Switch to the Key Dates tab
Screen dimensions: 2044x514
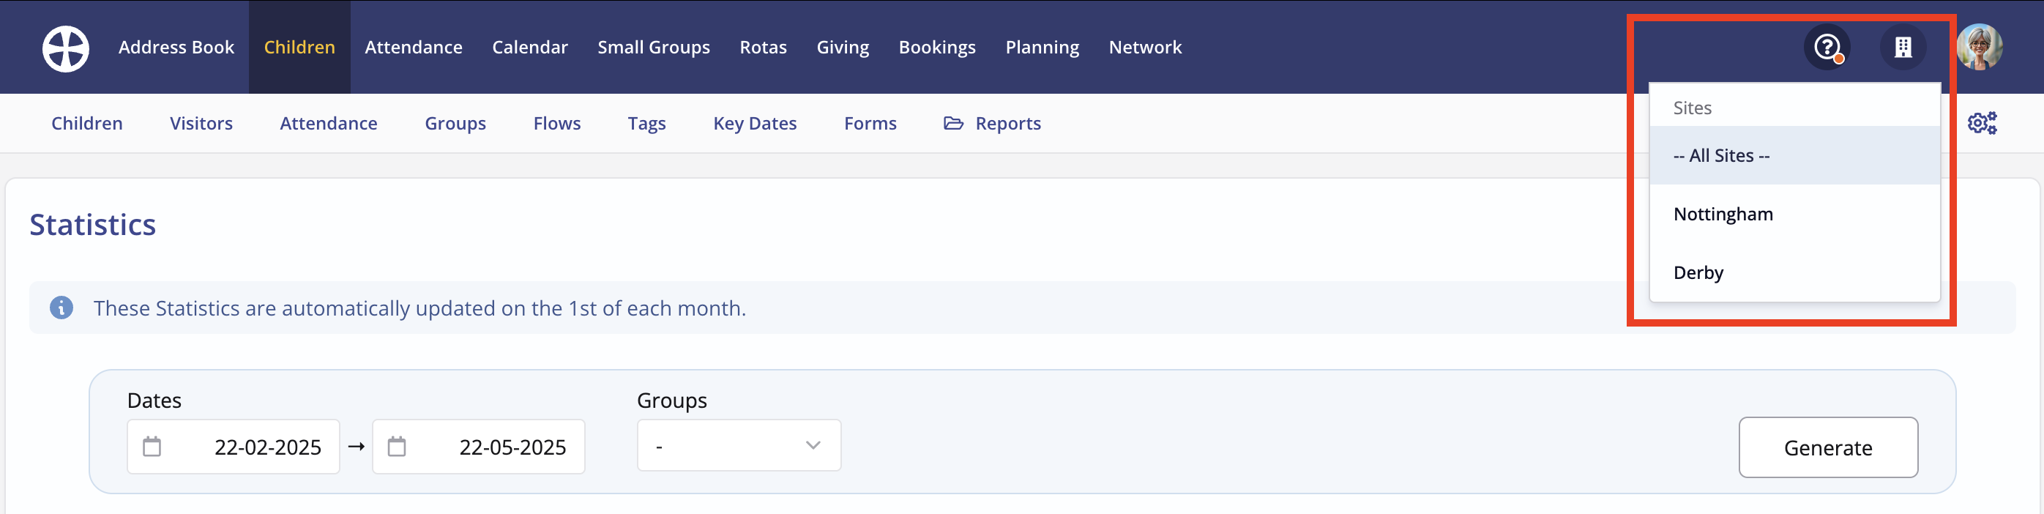(755, 124)
